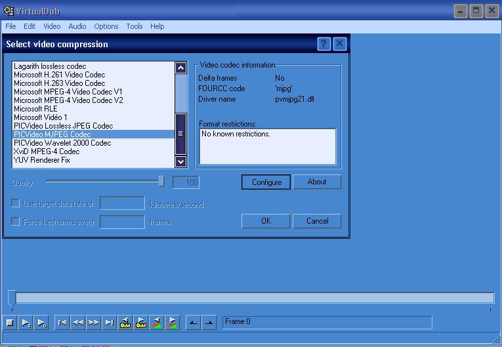Go to the next scene change
502x347 pixels.
[172, 323]
